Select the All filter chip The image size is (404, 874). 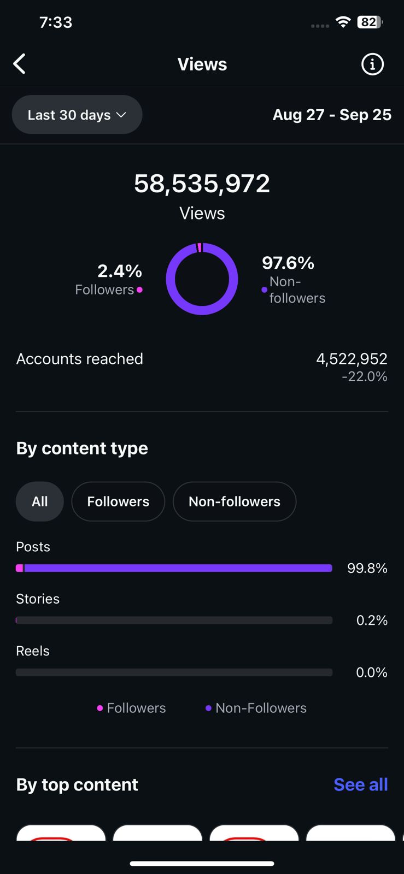39,501
